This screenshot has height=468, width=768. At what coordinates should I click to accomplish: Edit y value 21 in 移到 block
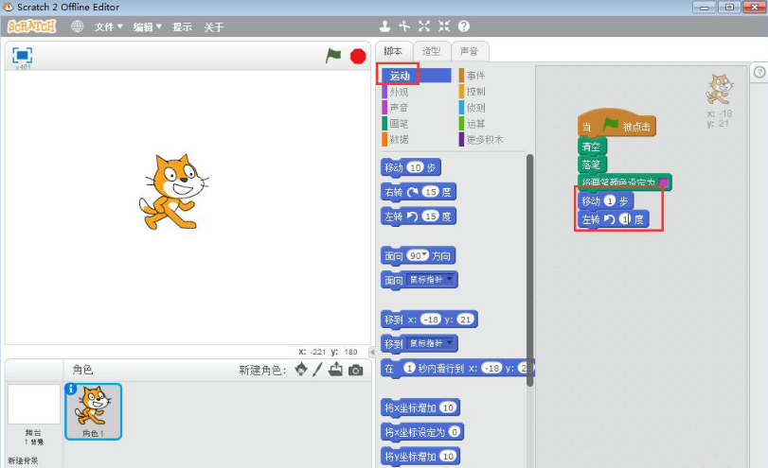tap(465, 320)
